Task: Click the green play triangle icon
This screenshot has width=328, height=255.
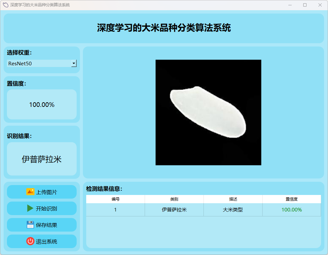Action: pos(30,208)
